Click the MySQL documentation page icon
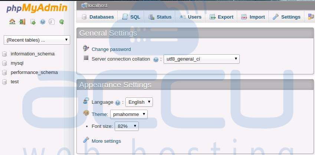Screen dimensions: 315x155 (x=52, y=22)
